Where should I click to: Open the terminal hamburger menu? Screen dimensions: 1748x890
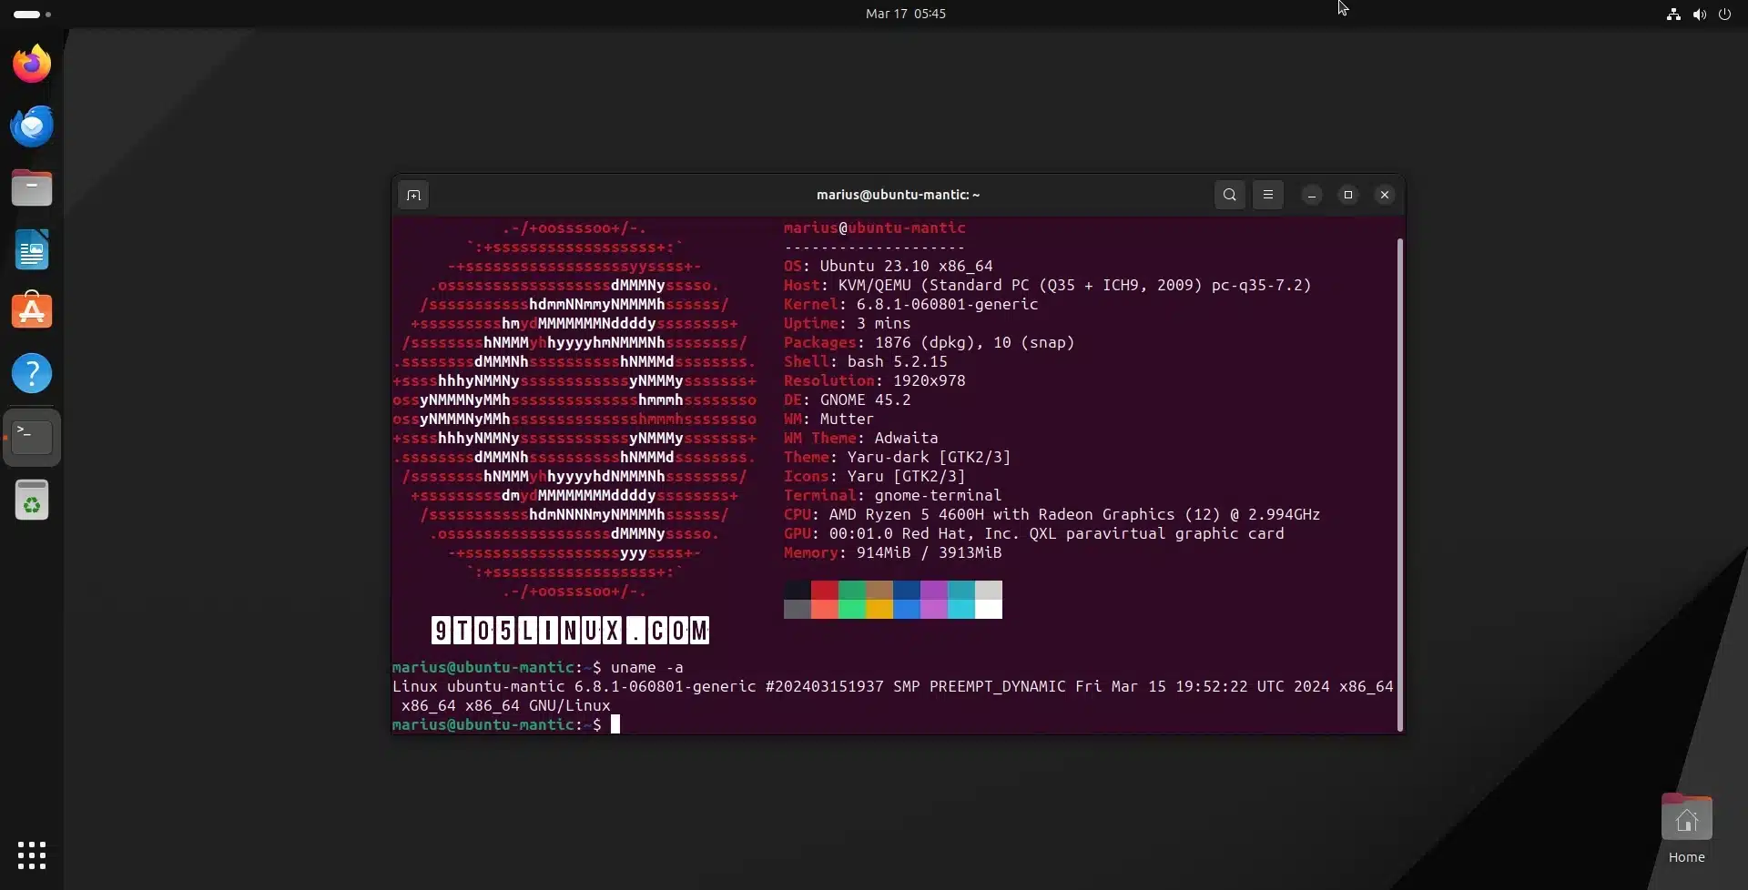point(1268,195)
